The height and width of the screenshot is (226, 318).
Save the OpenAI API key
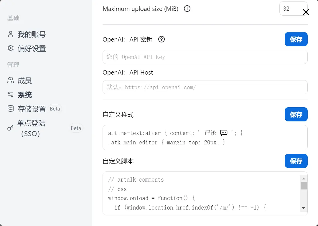pyautogui.click(x=296, y=39)
